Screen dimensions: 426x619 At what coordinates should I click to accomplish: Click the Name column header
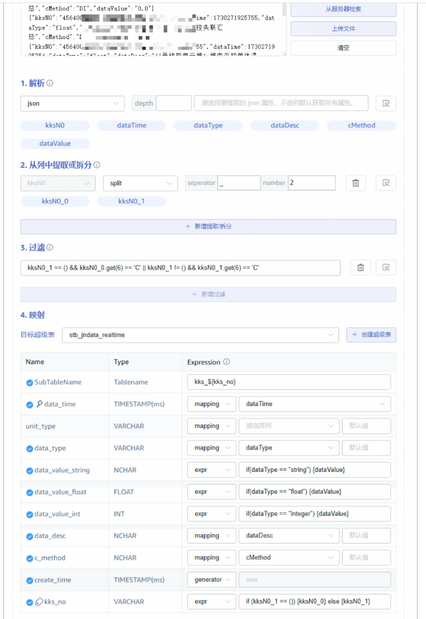click(x=35, y=362)
